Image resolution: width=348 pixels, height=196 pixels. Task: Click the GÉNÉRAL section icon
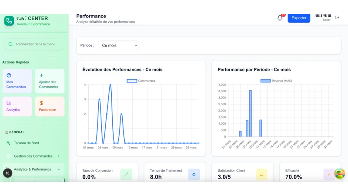pos(7,132)
